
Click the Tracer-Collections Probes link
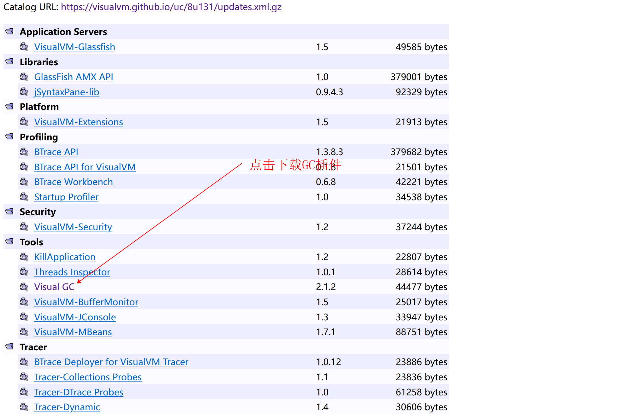pyautogui.click(x=88, y=377)
